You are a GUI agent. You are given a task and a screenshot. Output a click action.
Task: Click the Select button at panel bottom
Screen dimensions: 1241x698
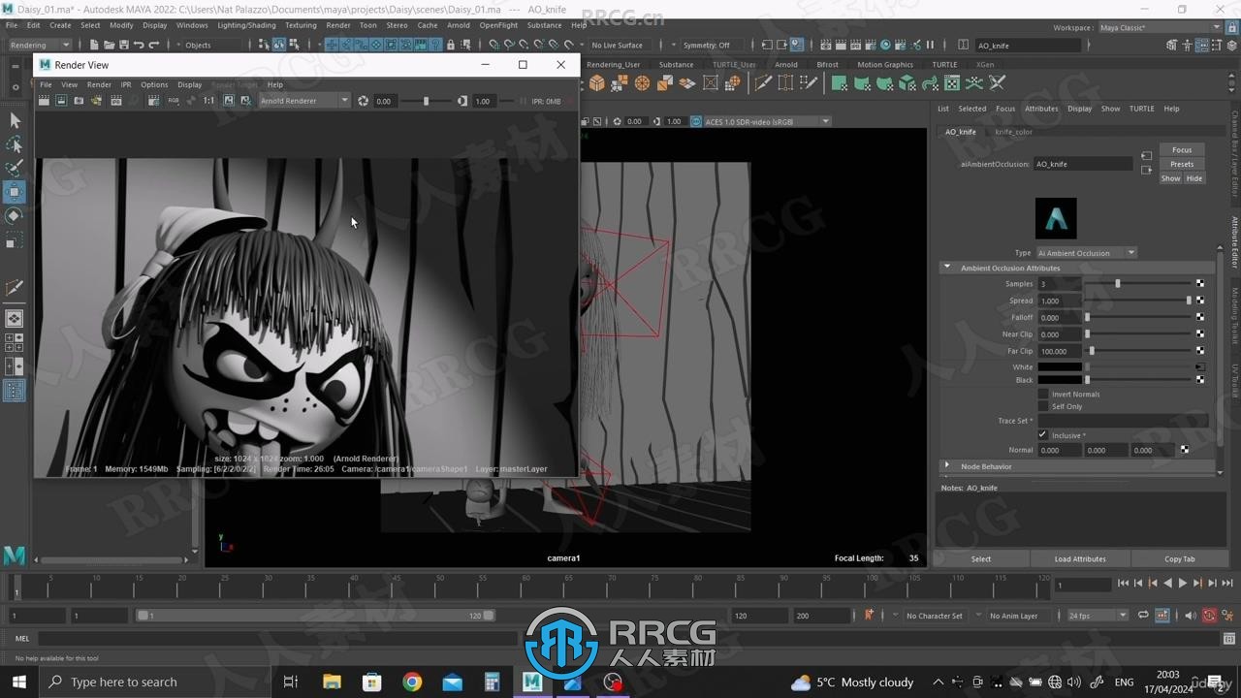[981, 559]
